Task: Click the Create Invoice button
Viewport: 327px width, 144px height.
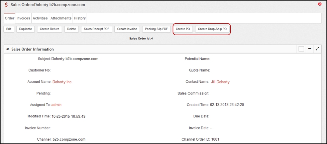Action: 127,29
